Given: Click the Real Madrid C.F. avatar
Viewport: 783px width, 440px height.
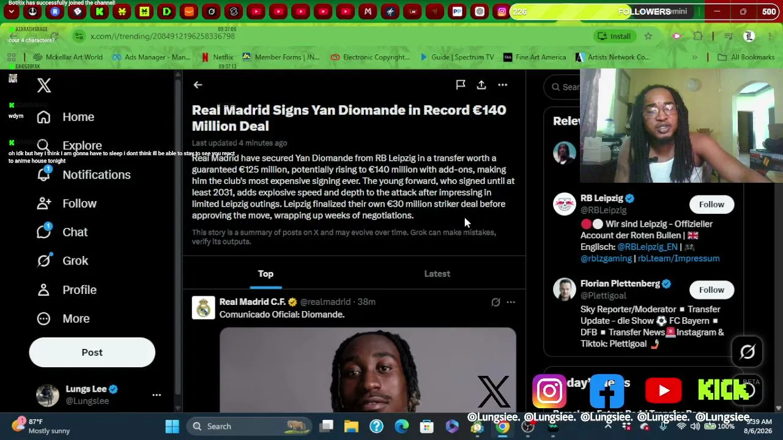Looking at the screenshot, I should (204, 308).
